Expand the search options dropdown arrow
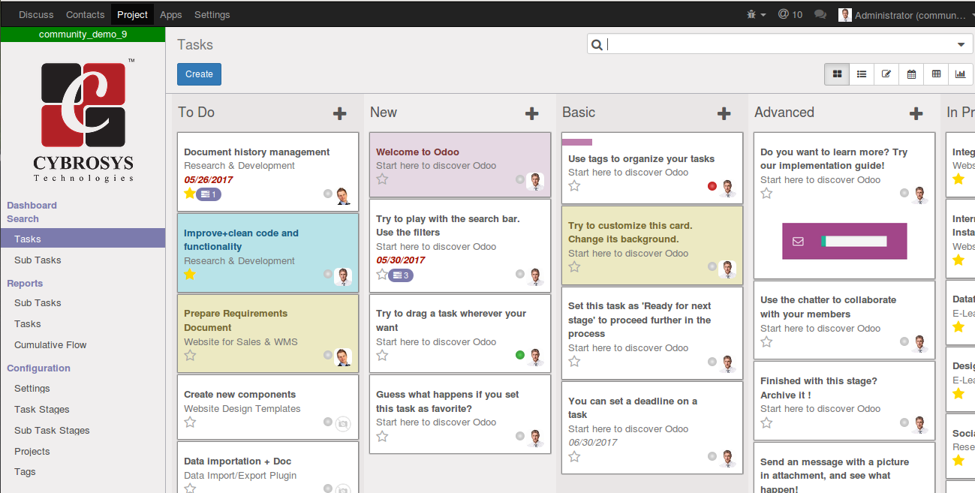The image size is (975, 493). point(961,45)
